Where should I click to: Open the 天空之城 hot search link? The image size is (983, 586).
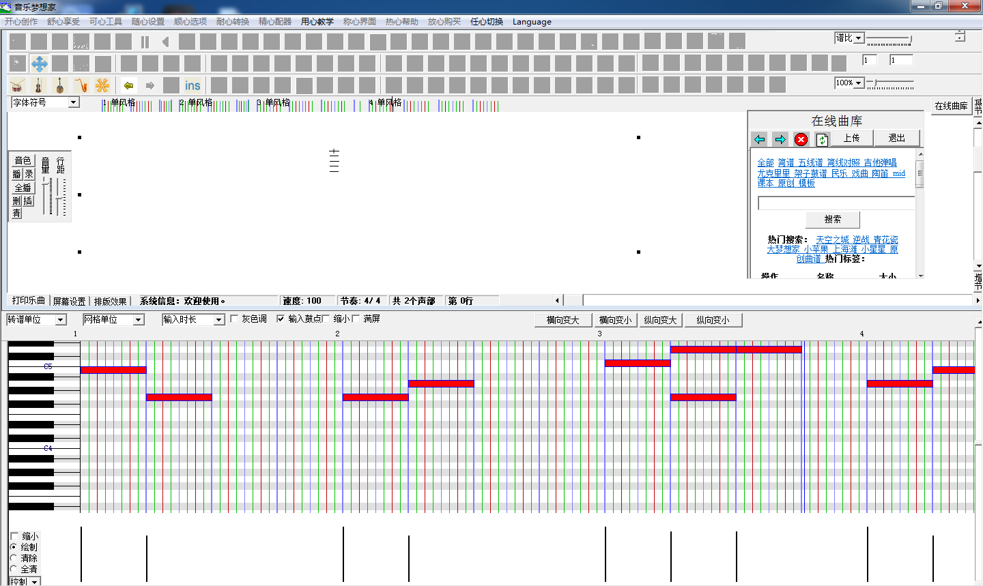(x=832, y=240)
